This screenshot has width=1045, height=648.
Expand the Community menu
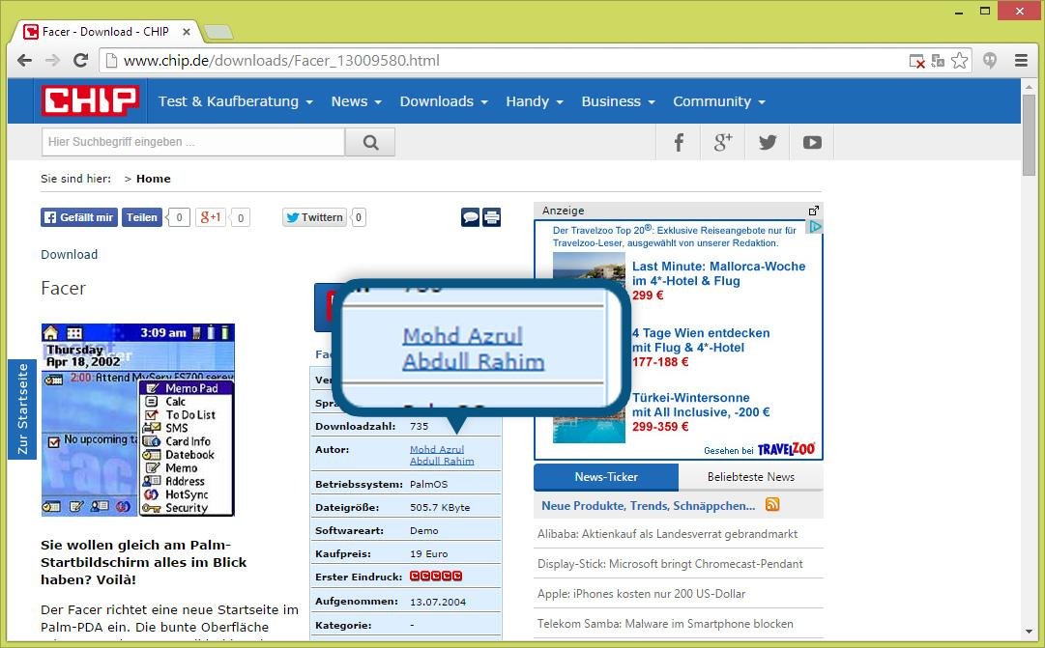[719, 101]
